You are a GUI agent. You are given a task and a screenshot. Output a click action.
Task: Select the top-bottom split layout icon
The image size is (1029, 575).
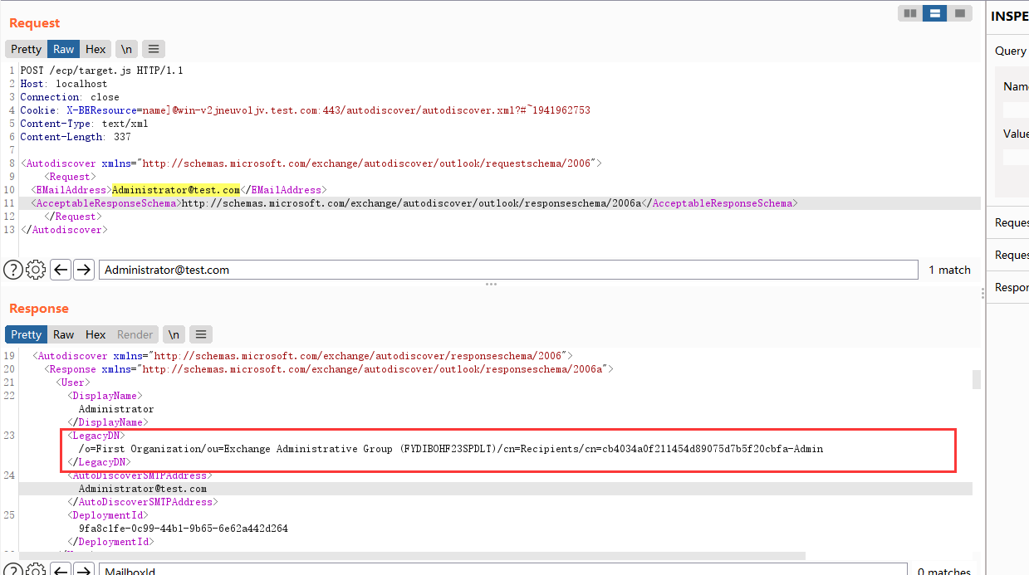tap(934, 13)
